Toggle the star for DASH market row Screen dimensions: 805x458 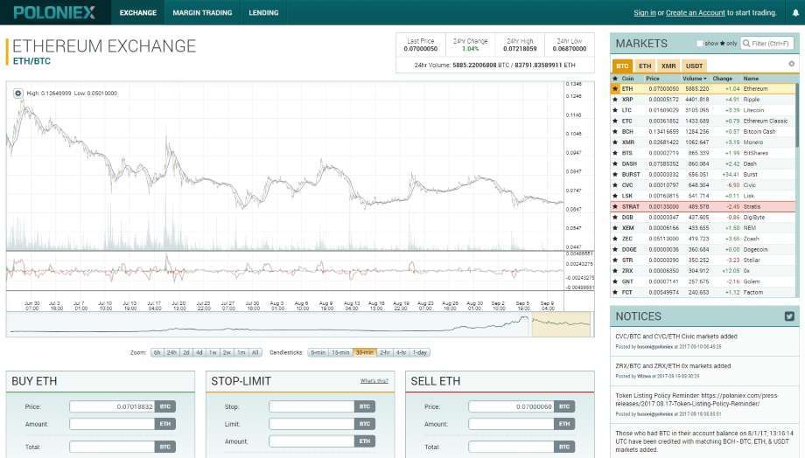tap(615, 163)
